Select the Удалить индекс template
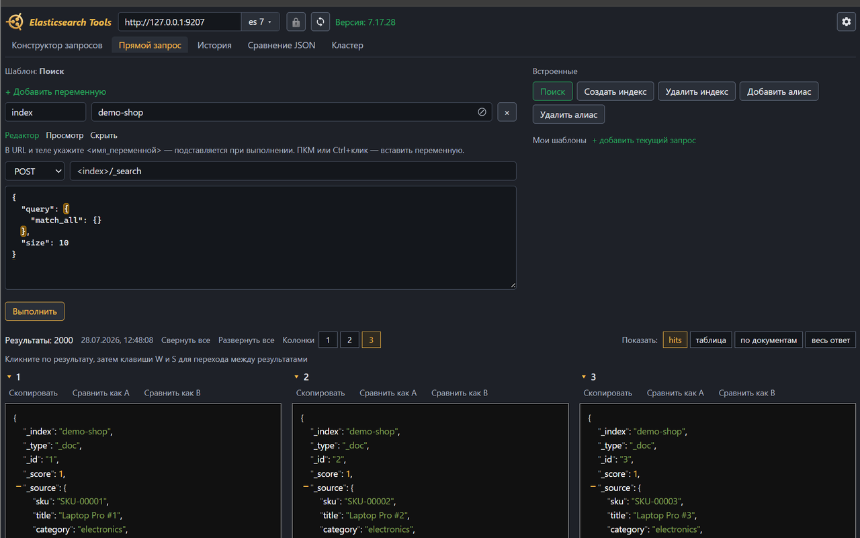Screen dimensions: 860x538 click(x=697, y=91)
